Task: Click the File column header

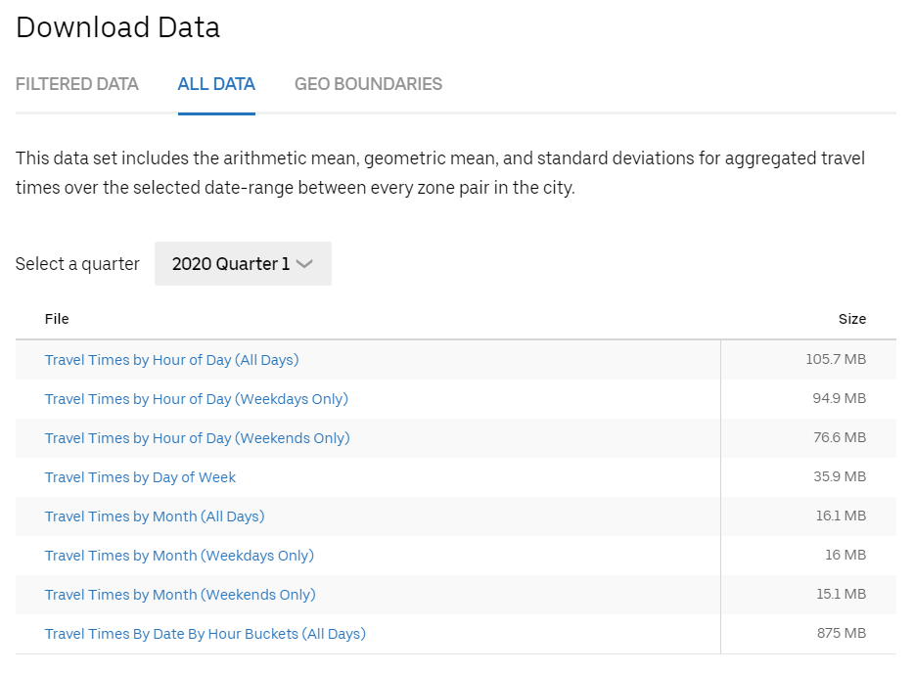Action: 57,319
